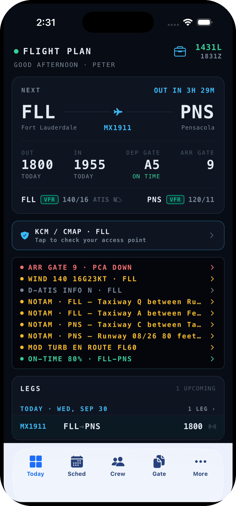Screen dimensions: 236x506
Task: Tap TODAY · WED, SEP 30 header
Action: (64, 409)
